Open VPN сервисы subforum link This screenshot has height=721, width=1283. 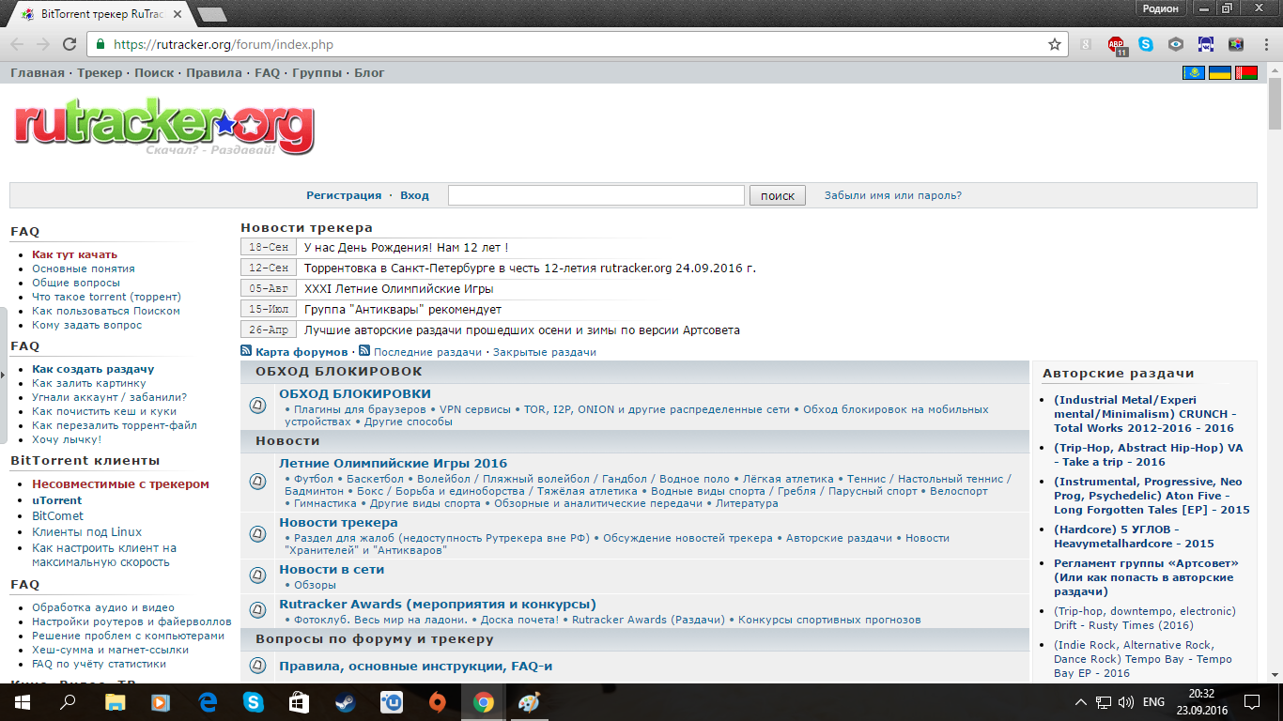pyautogui.click(x=475, y=409)
